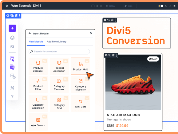178x134 pixels.
Task: Insert the Product Accordion module
Action: point(59,66)
